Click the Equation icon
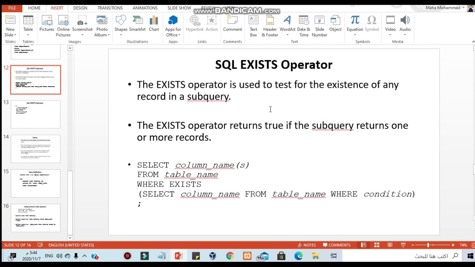 tap(355, 20)
